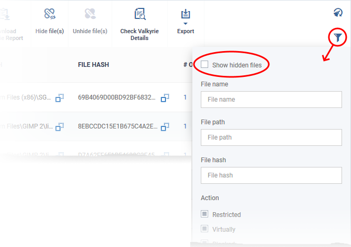Click the Hide file(s) icon
351x247 pixels.
tap(50, 14)
